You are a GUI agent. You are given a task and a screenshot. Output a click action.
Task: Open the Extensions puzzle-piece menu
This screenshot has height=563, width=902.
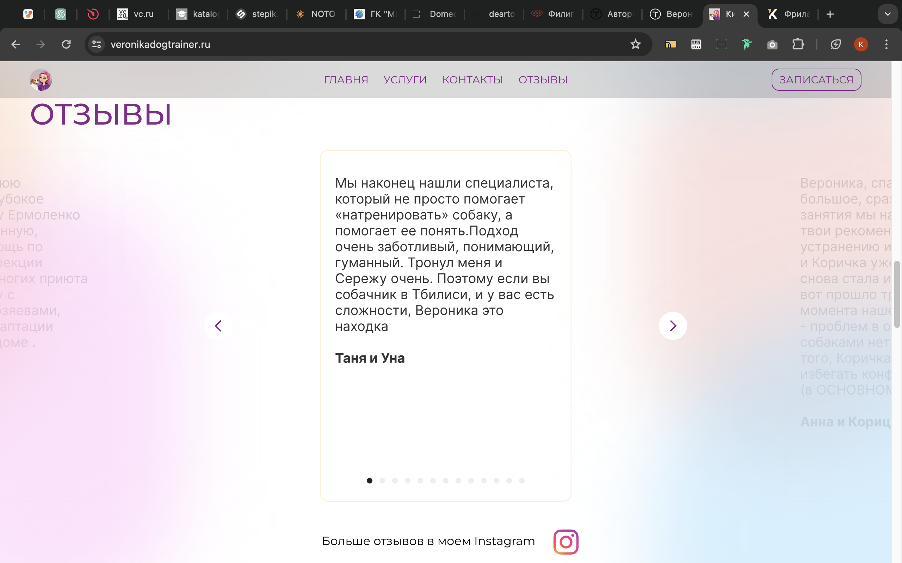[x=798, y=44]
